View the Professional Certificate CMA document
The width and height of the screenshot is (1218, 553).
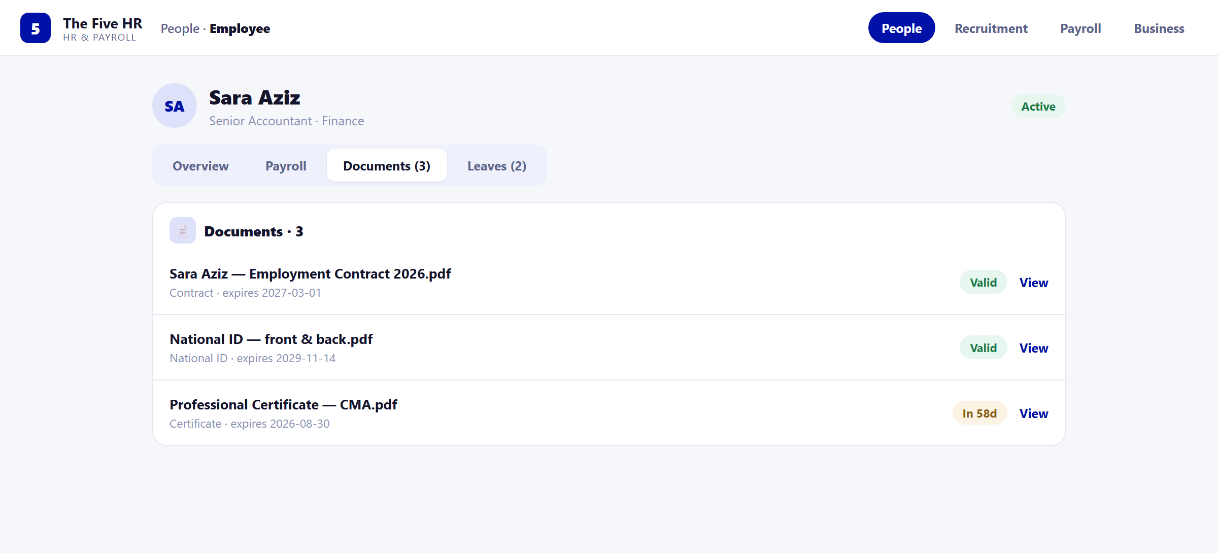[x=1034, y=413]
